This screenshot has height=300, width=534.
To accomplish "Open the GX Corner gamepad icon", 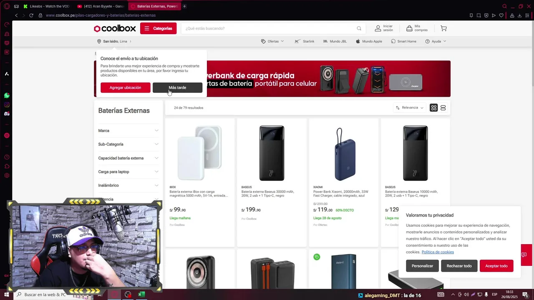I will coord(16,6).
